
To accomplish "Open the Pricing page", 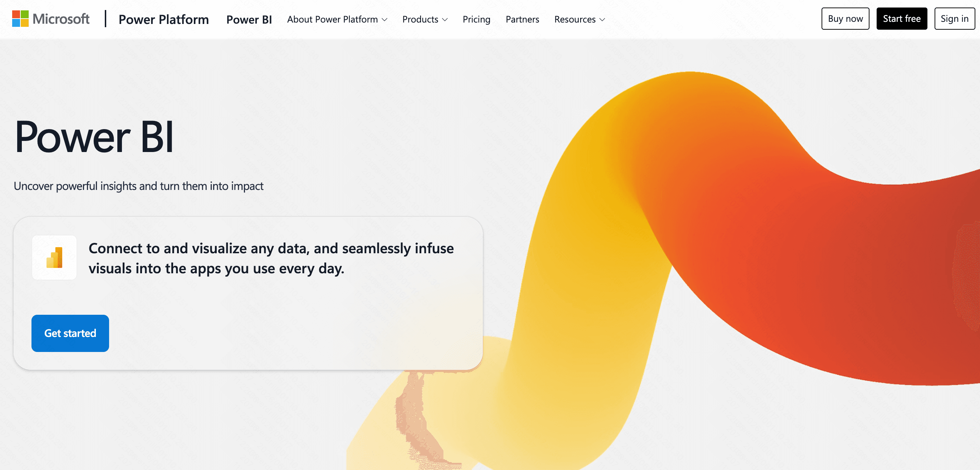I will tap(476, 19).
